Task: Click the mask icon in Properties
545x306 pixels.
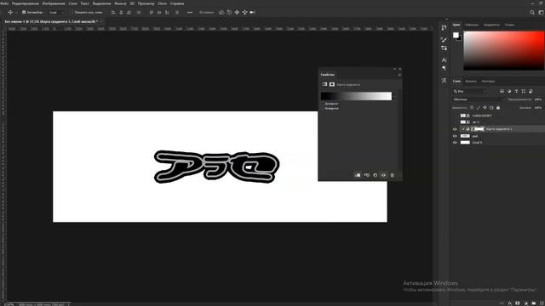Action: click(332, 84)
